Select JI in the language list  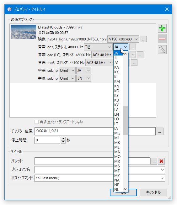[118, 58]
